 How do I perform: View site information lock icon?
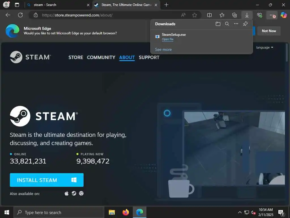(36, 15)
